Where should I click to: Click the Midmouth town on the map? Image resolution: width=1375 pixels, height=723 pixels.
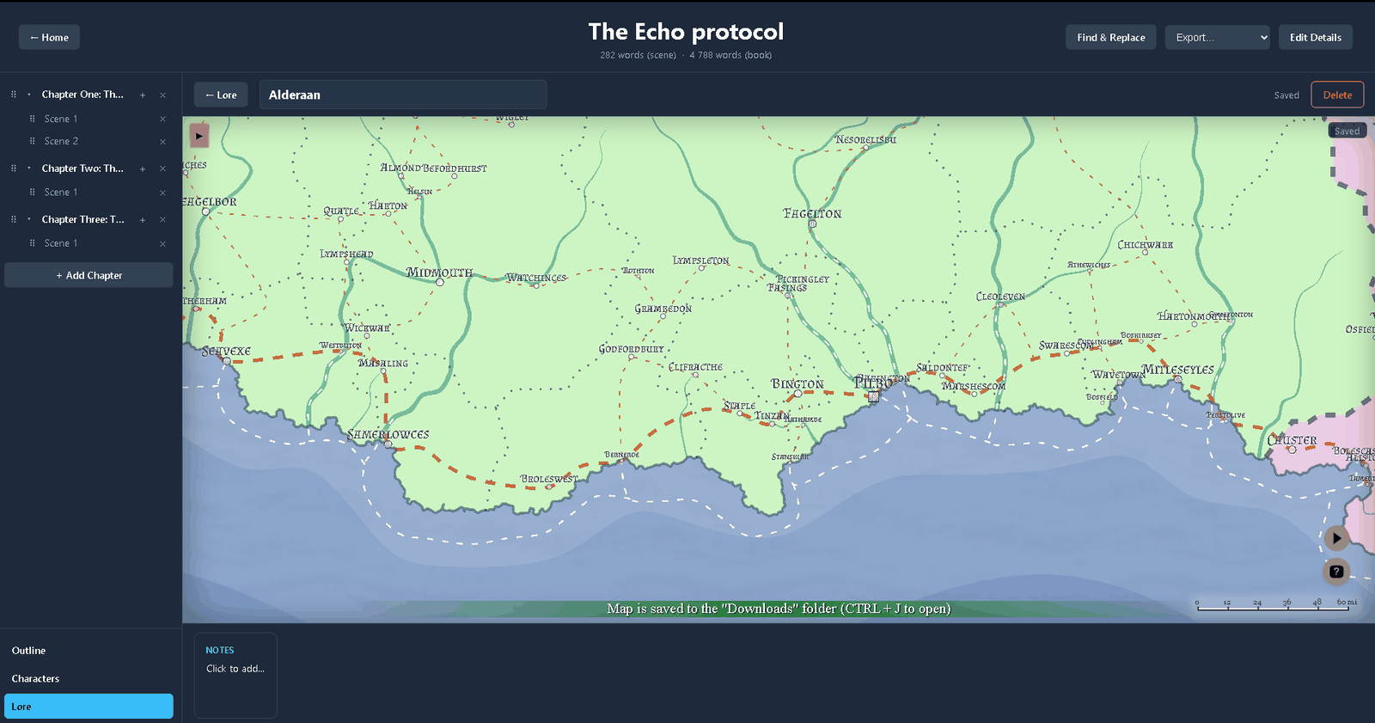pos(439,273)
